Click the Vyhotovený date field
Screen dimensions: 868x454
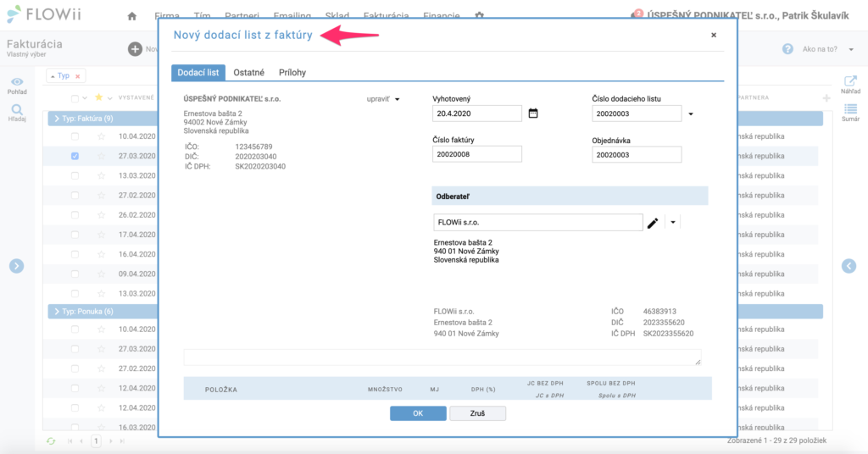coord(476,113)
